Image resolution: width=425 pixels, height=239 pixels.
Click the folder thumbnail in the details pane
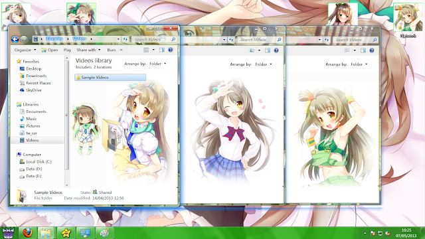(22, 196)
